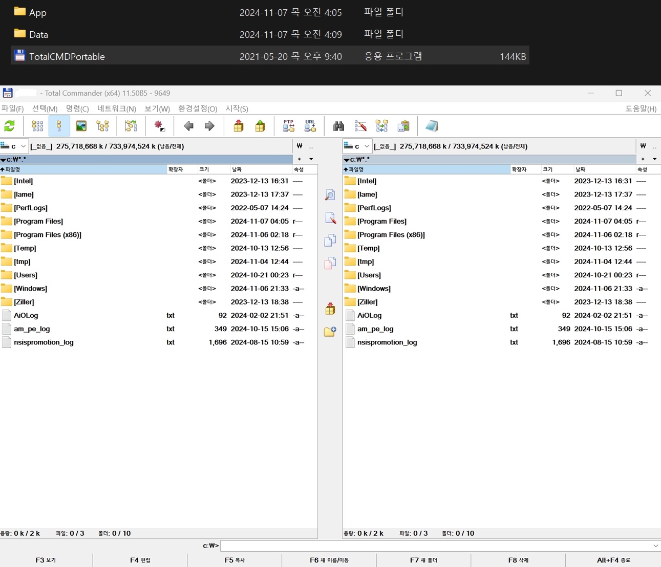This screenshot has width=661, height=567.
Task: Toggle the highlighted full details view icon
Action: [x=59, y=126]
